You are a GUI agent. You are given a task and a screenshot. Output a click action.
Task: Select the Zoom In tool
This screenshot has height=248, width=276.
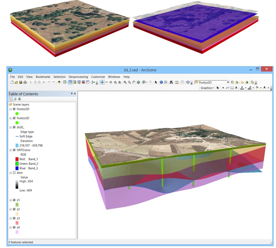click(125, 82)
